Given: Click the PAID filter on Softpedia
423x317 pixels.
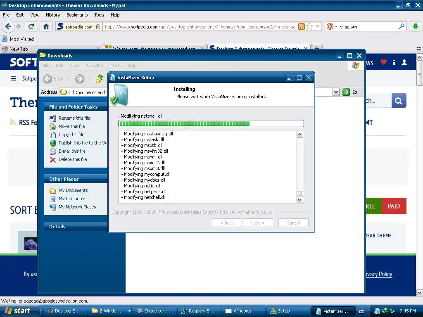Looking at the screenshot, I should (394, 206).
